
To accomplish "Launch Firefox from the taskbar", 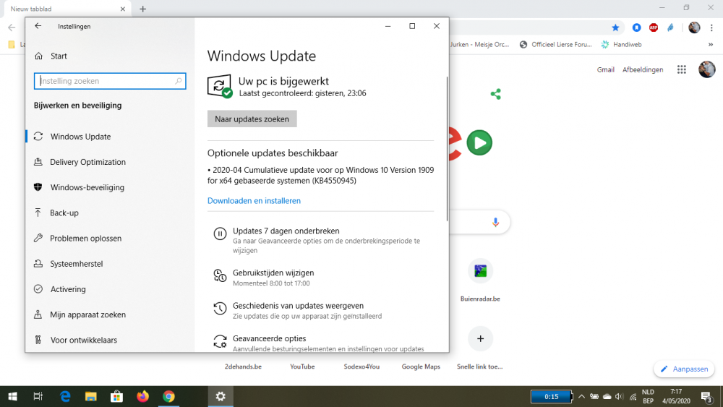I will (x=143, y=396).
